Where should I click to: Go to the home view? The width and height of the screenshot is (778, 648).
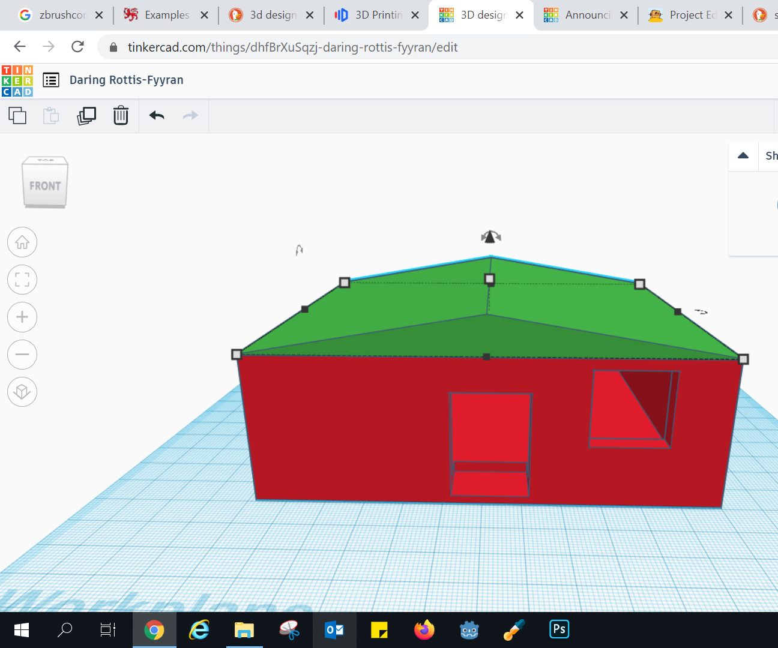click(x=22, y=242)
